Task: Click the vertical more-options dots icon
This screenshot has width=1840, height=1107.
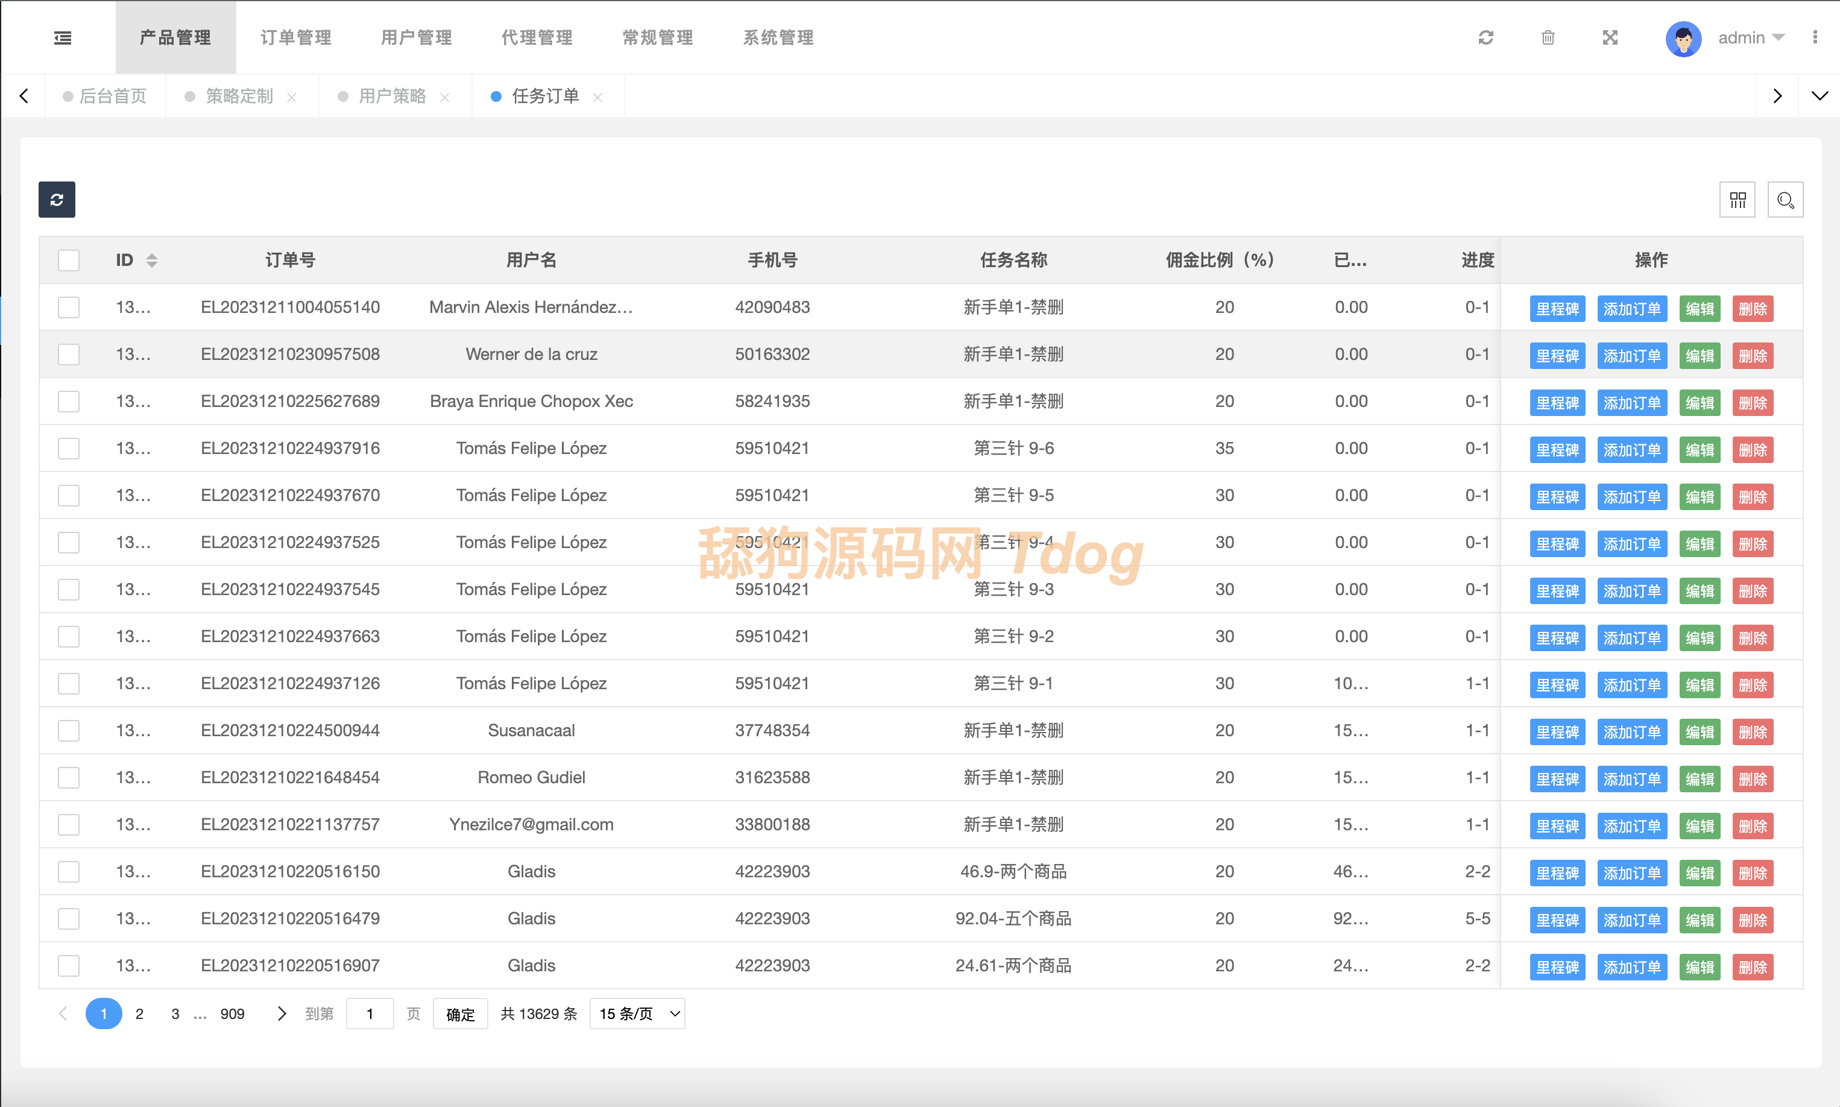Action: coord(1815,37)
